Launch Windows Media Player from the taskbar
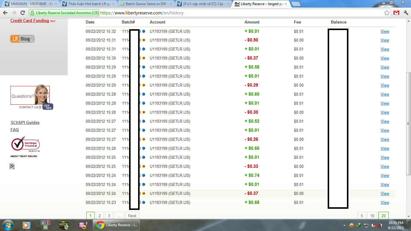This screenshot has height=231, width=411. click(x=26, y=225)
